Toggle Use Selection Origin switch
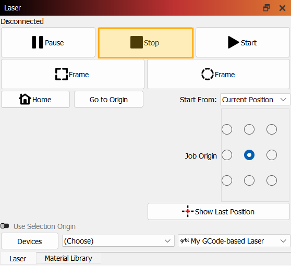The width and height of the screenshot is (291, 266). [5, 226]
